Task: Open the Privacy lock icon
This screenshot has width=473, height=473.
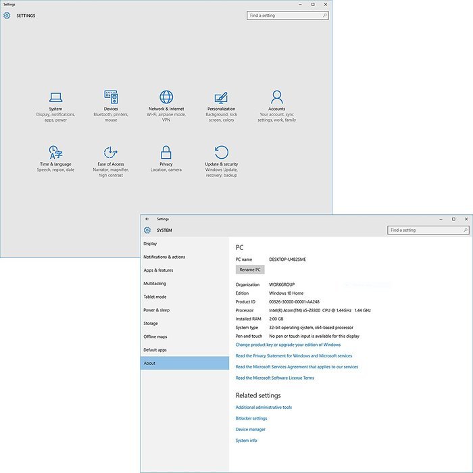Action: tap(166, 152)
